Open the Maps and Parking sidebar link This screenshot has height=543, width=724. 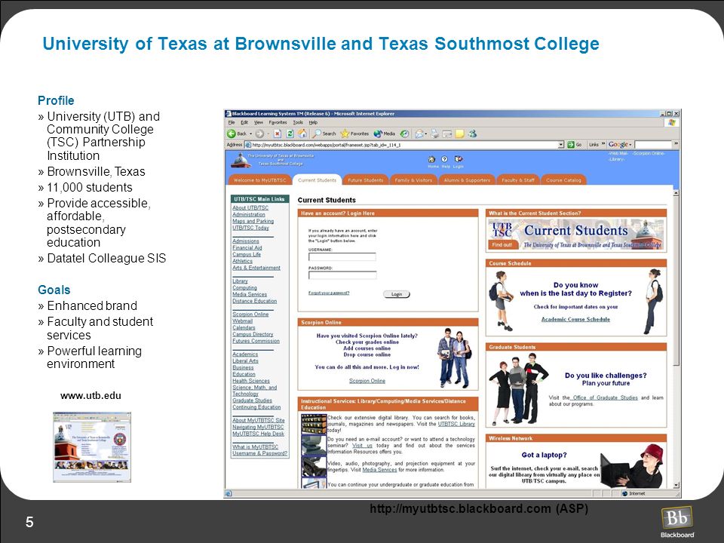click(253, 221)
